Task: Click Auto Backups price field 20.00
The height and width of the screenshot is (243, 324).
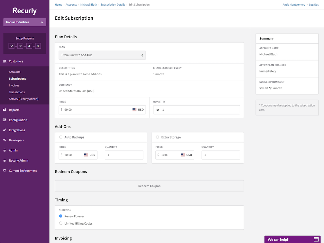Action: [78, 155]
